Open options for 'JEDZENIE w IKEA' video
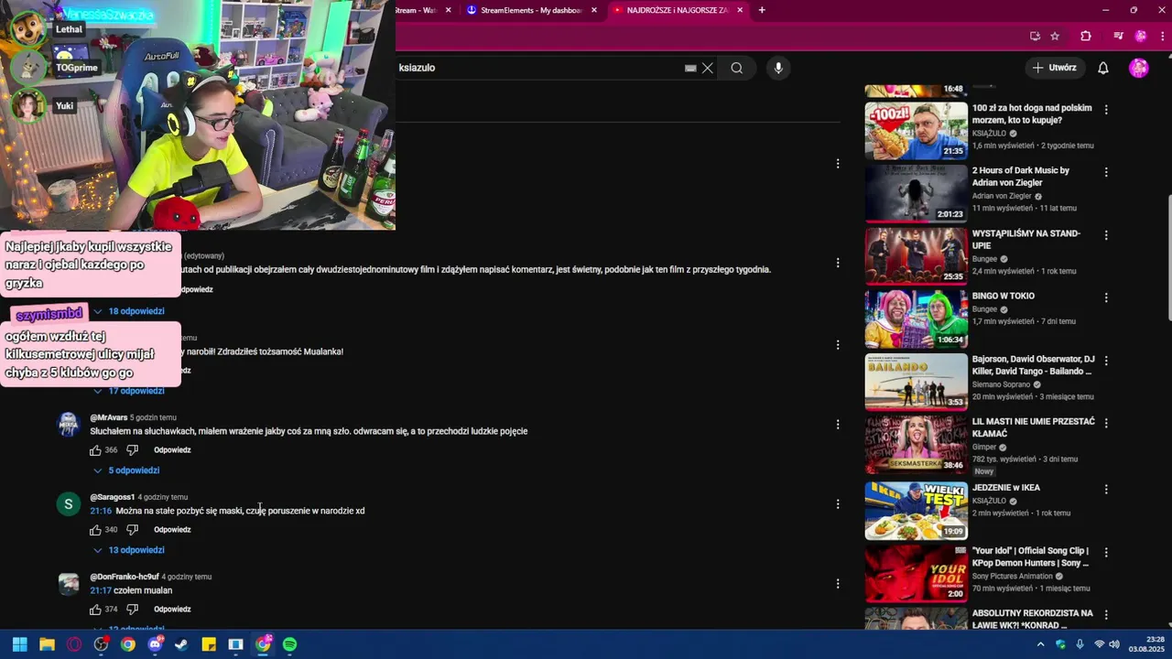Screen dimensions: 1172x659 point(1106,490)
